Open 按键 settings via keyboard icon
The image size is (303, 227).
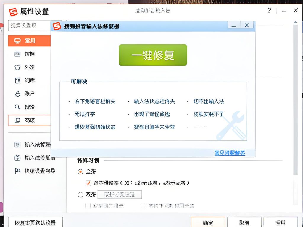(18, 54)
